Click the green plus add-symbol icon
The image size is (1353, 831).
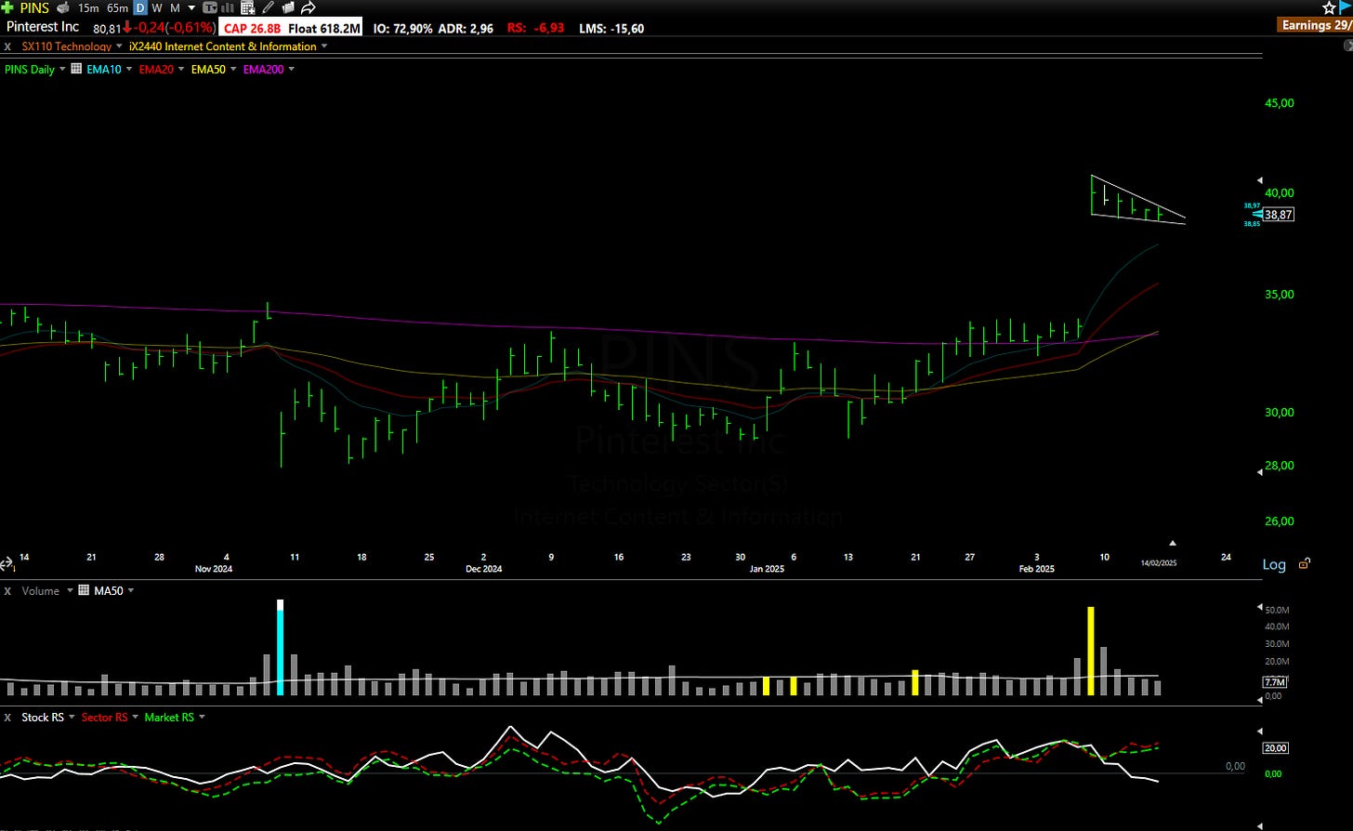pyautogui.click(x=7, y=7)
